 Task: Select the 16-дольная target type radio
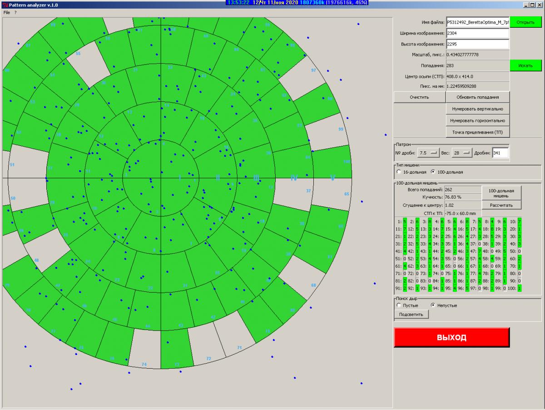click(x=399, y=172)
